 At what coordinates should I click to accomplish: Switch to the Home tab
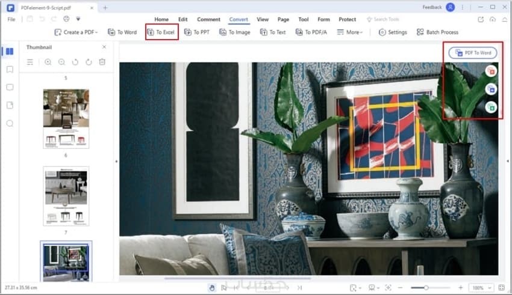point(161,19)
